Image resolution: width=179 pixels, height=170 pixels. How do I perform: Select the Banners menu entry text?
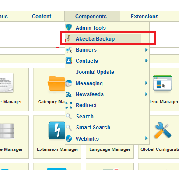pos(86,50)
